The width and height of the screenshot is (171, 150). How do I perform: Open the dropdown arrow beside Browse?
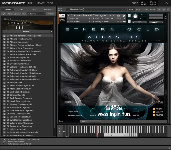coord(51,32)
